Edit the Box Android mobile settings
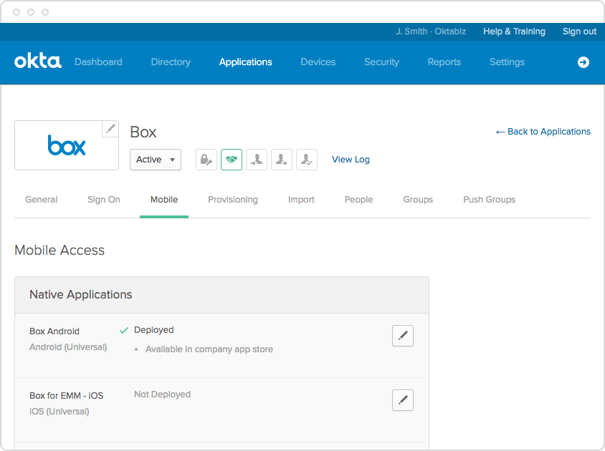The width and height of the screenshot is (605, 451). pos(403,336)
